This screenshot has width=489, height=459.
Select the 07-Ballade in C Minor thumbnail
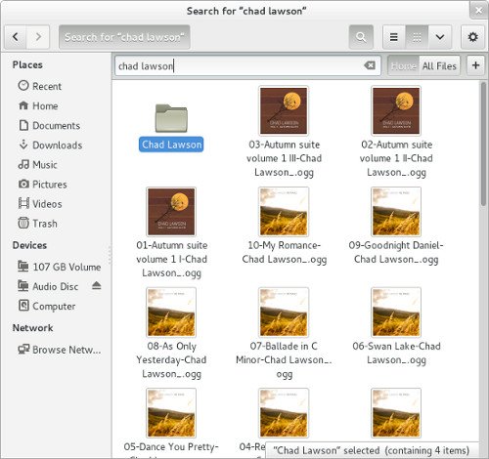[x=284, y=313]
